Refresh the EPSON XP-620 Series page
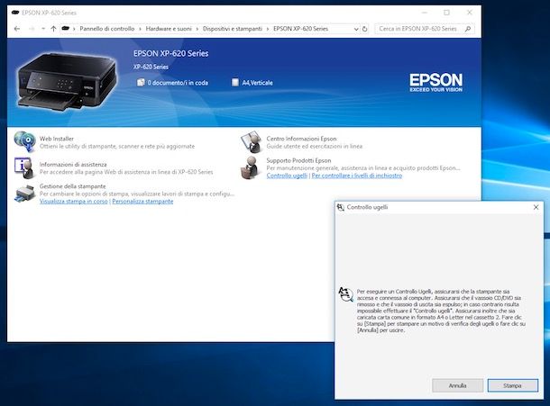The width and height of the screenshot is (550, 406). [365, 29]
